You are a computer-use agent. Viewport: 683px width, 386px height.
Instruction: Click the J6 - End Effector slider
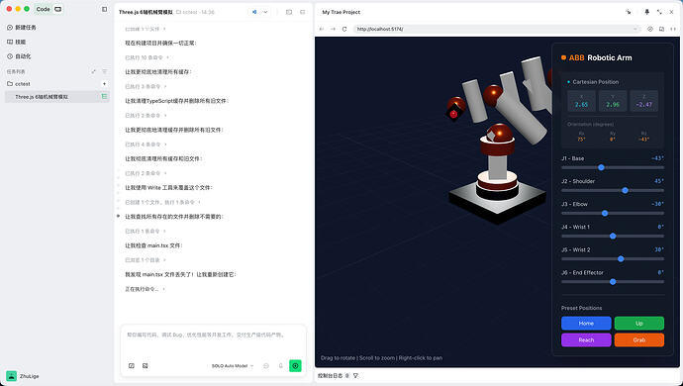coord(613,282)
